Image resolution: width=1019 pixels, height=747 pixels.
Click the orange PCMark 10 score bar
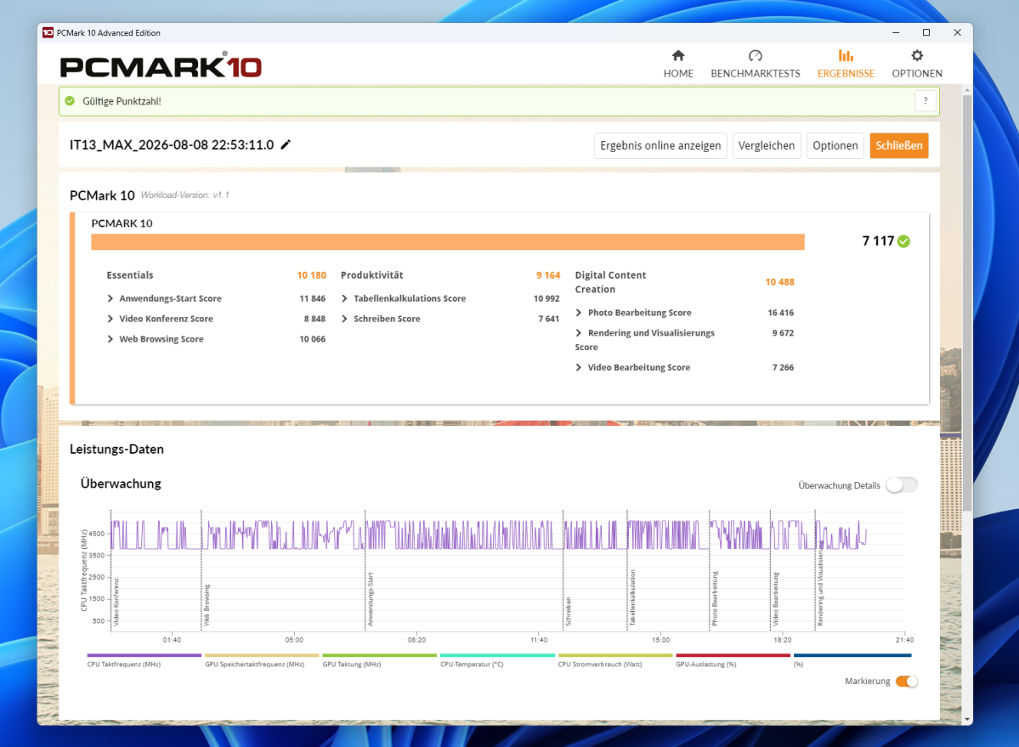tap(448, 242)
